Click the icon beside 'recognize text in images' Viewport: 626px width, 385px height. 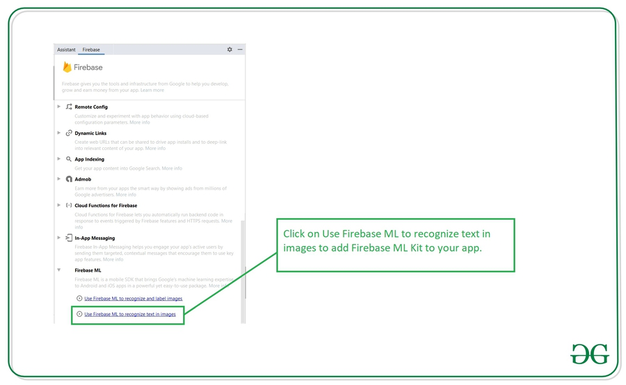tap(79, 314)
